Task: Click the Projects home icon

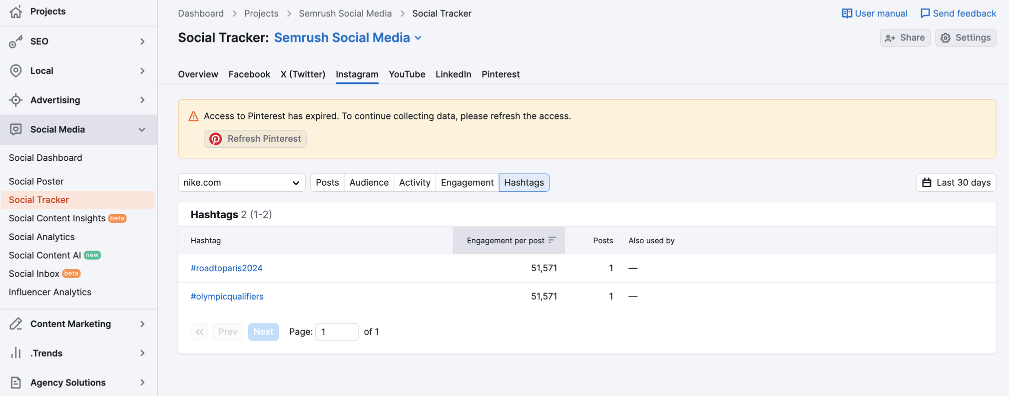Action: click(x=16, y=11)
